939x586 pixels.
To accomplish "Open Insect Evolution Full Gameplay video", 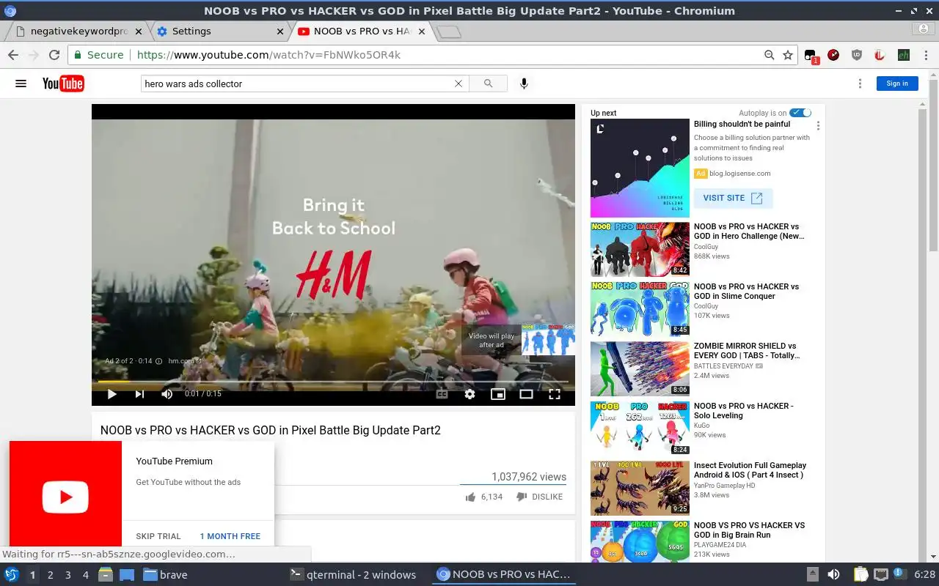I will pos(750,470).
